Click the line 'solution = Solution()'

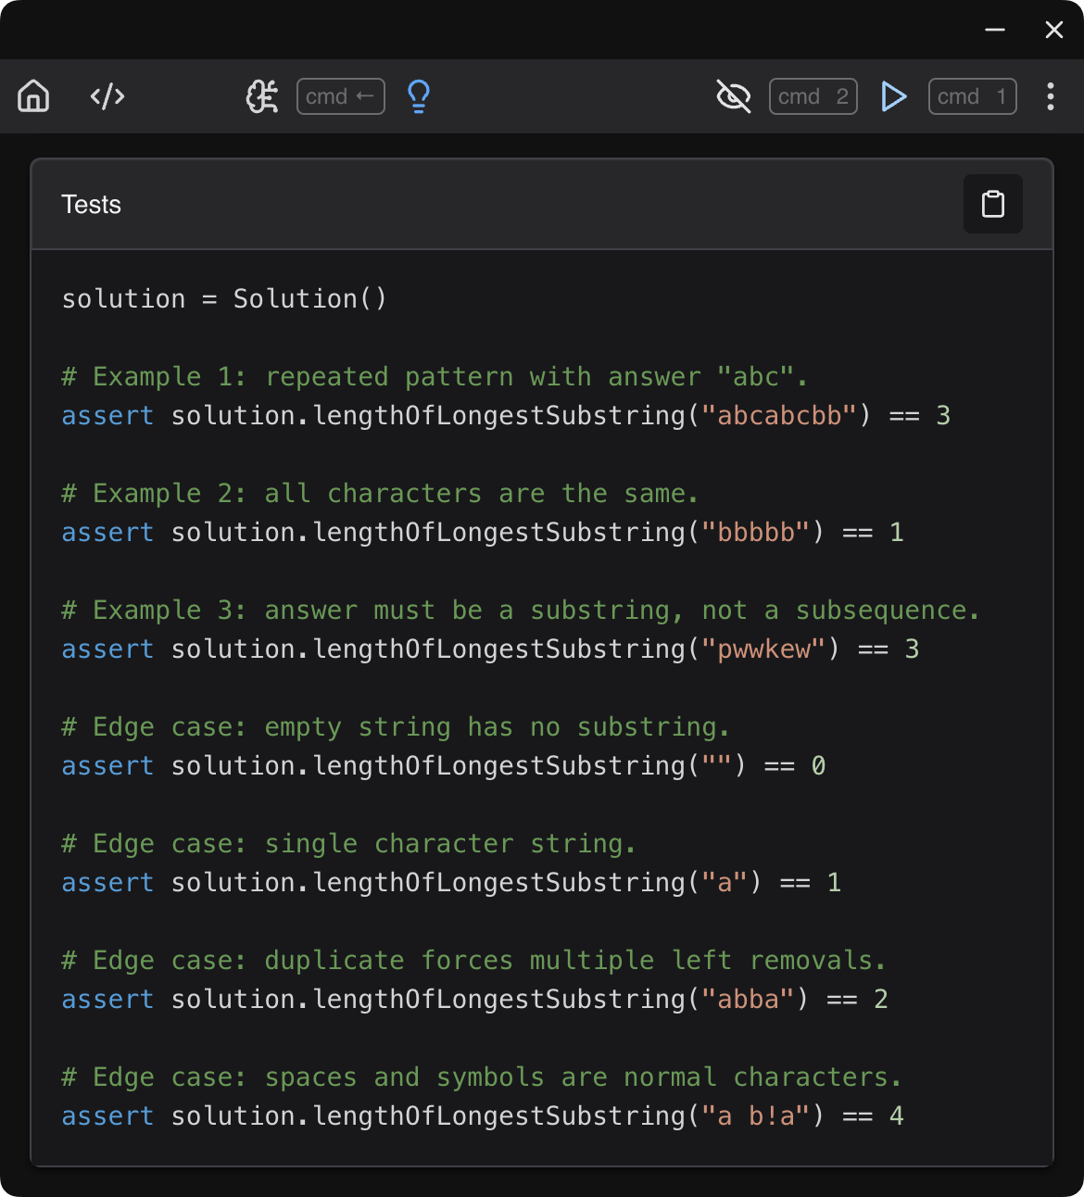224,299
